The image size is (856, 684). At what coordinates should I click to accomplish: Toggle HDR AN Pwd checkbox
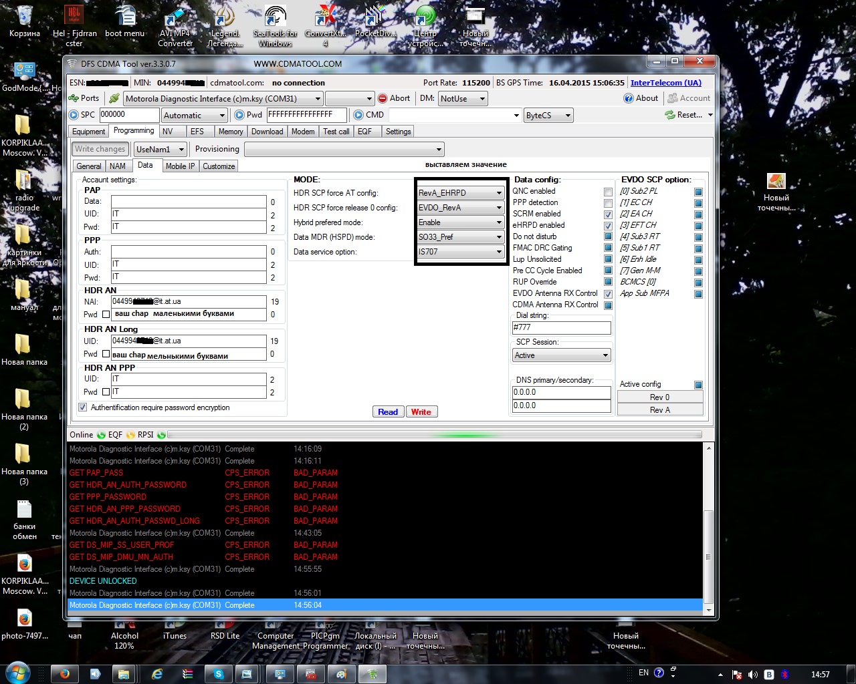106,314
